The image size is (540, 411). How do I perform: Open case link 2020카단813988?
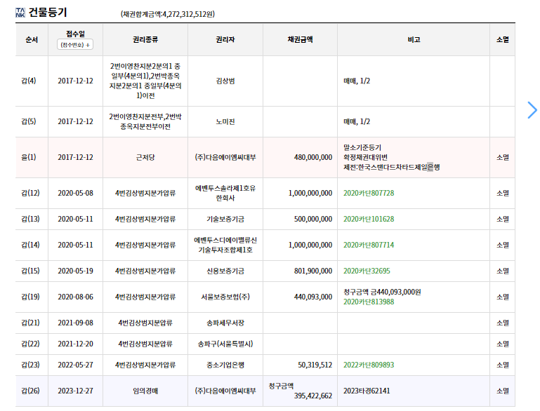tap(369, 302)
